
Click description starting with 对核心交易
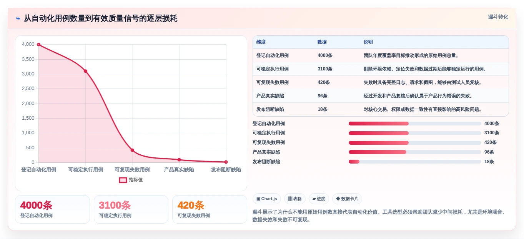click(423, 109)
